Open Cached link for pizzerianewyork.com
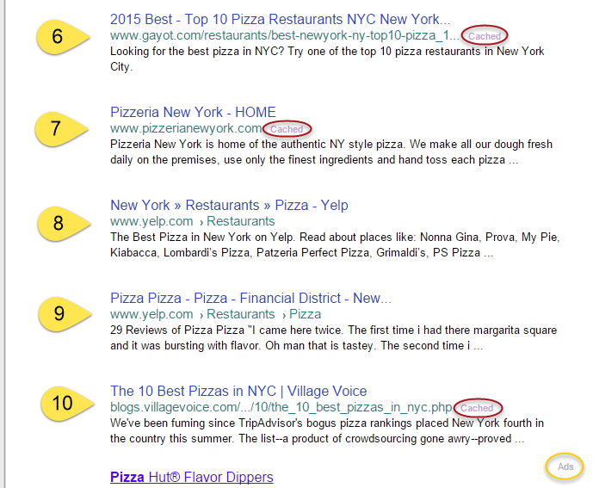 pyautogui.click(x=287, y=129)
